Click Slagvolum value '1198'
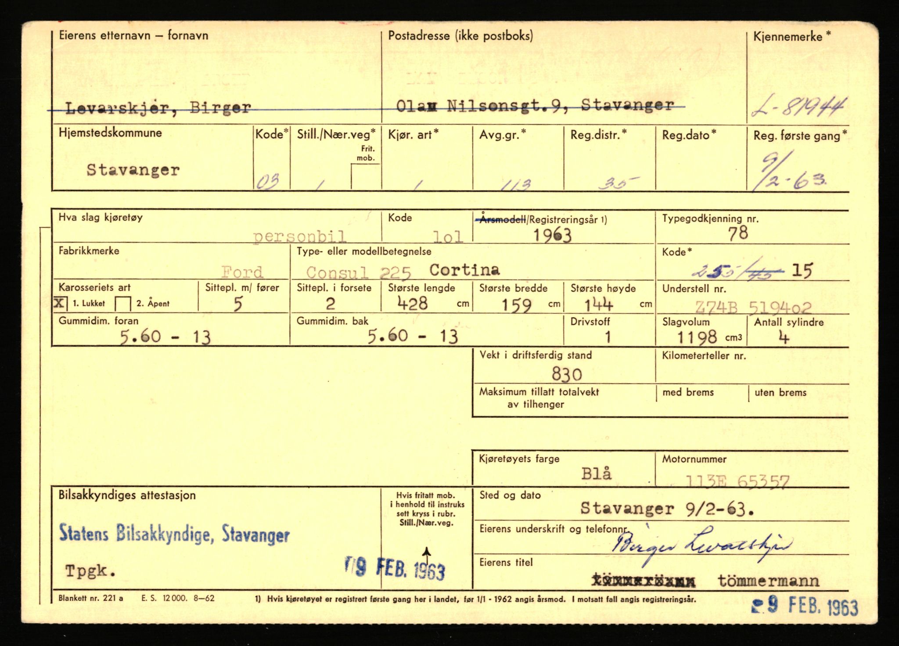 click(x=697, y=337)
